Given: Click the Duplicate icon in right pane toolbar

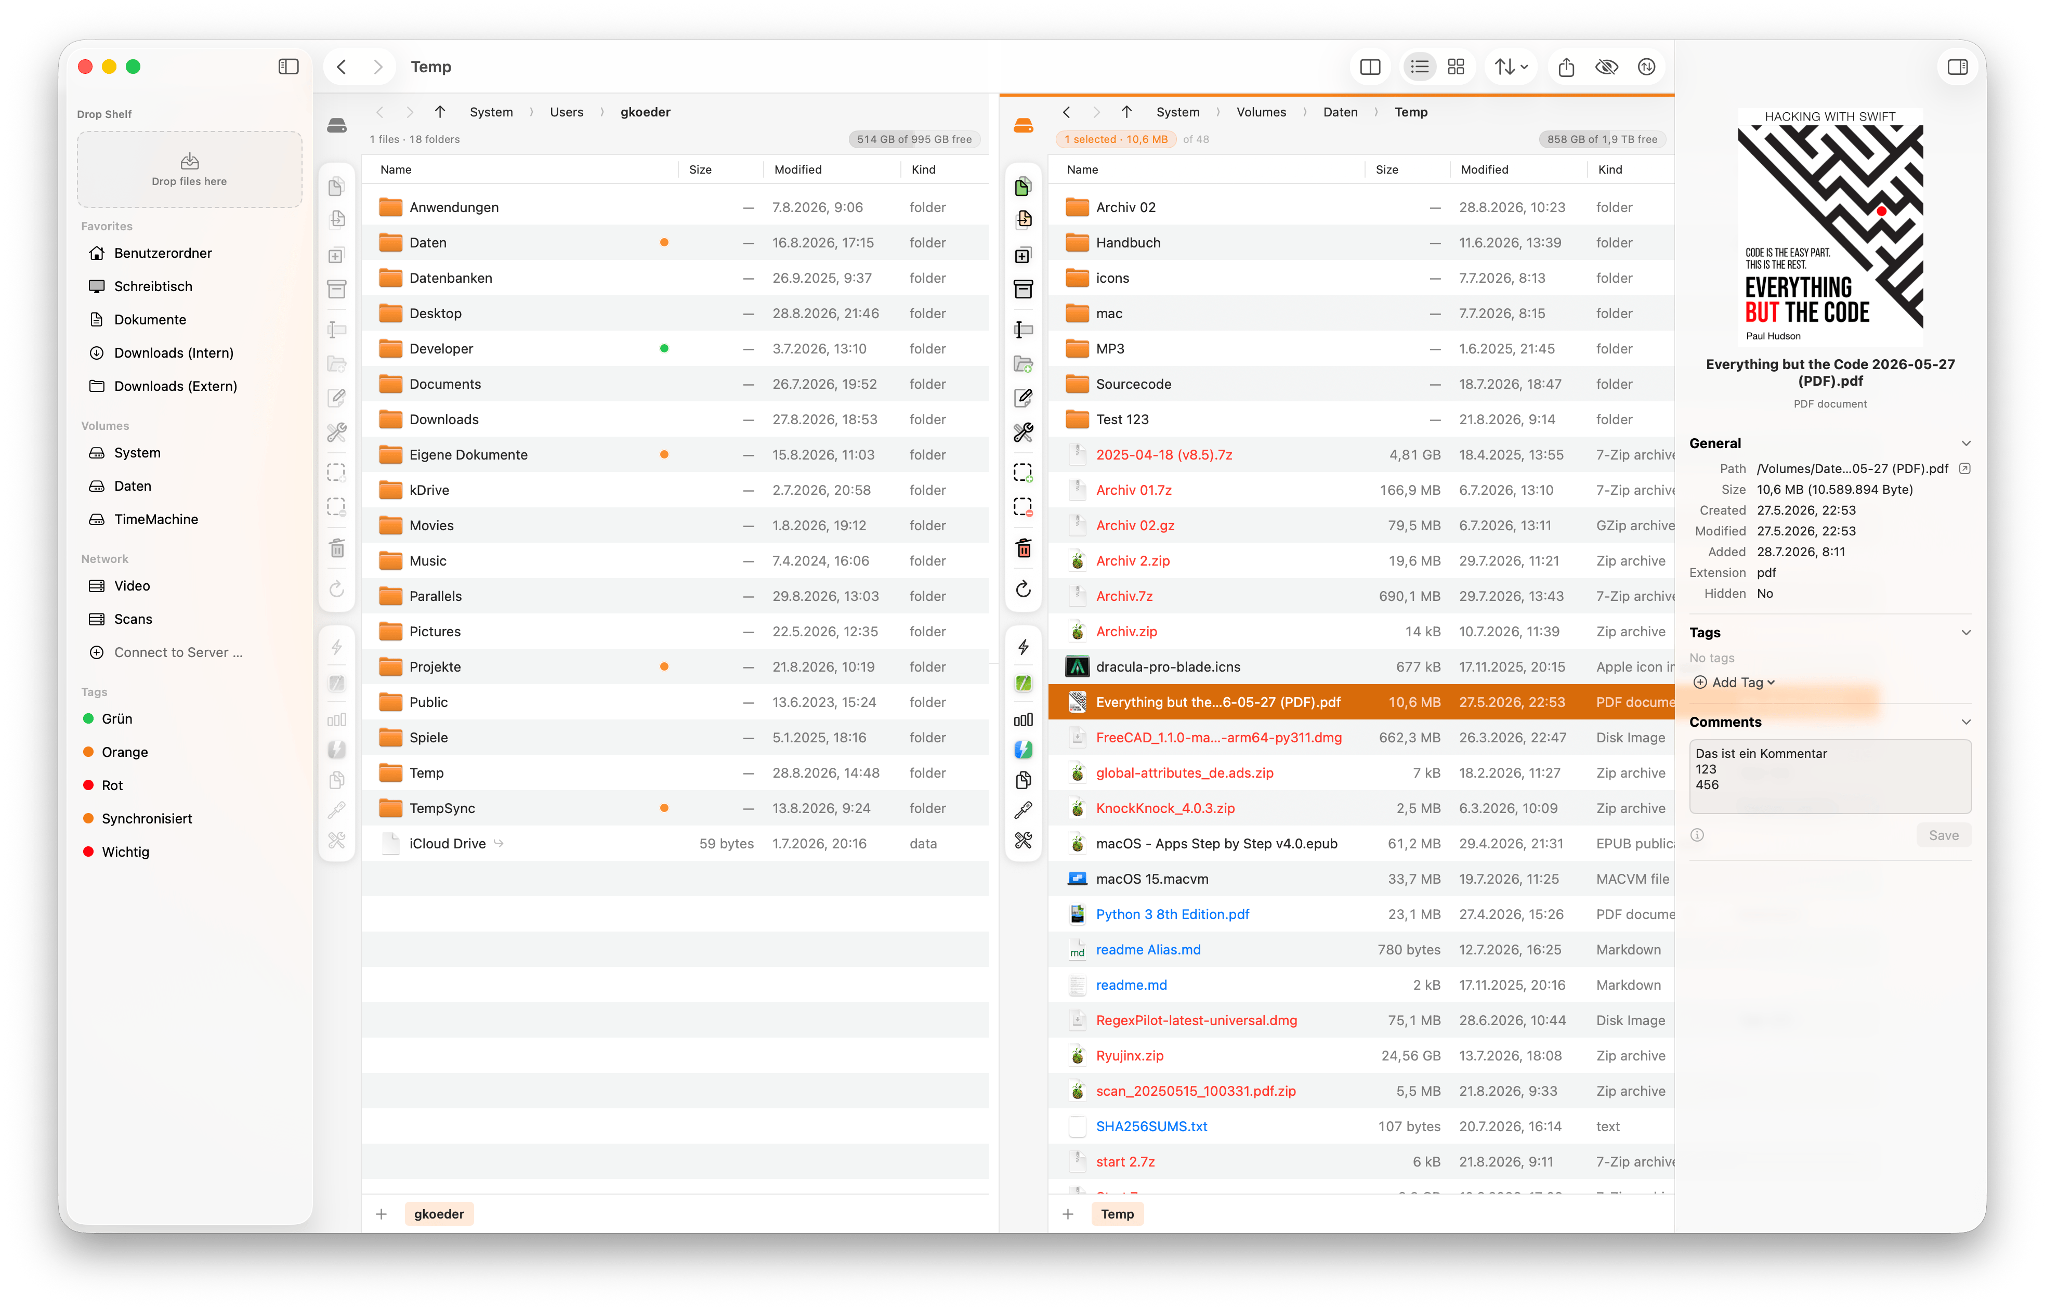Looking at the screenshot, I should click(x=1022, y=255).
